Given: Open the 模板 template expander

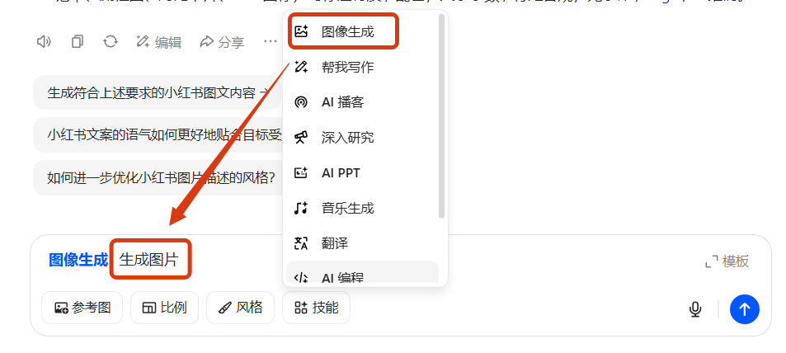Looking at the screenshot, I should pos(727,261).
